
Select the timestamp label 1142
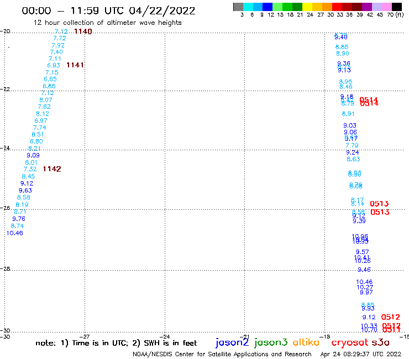click(x=52, y=169)
